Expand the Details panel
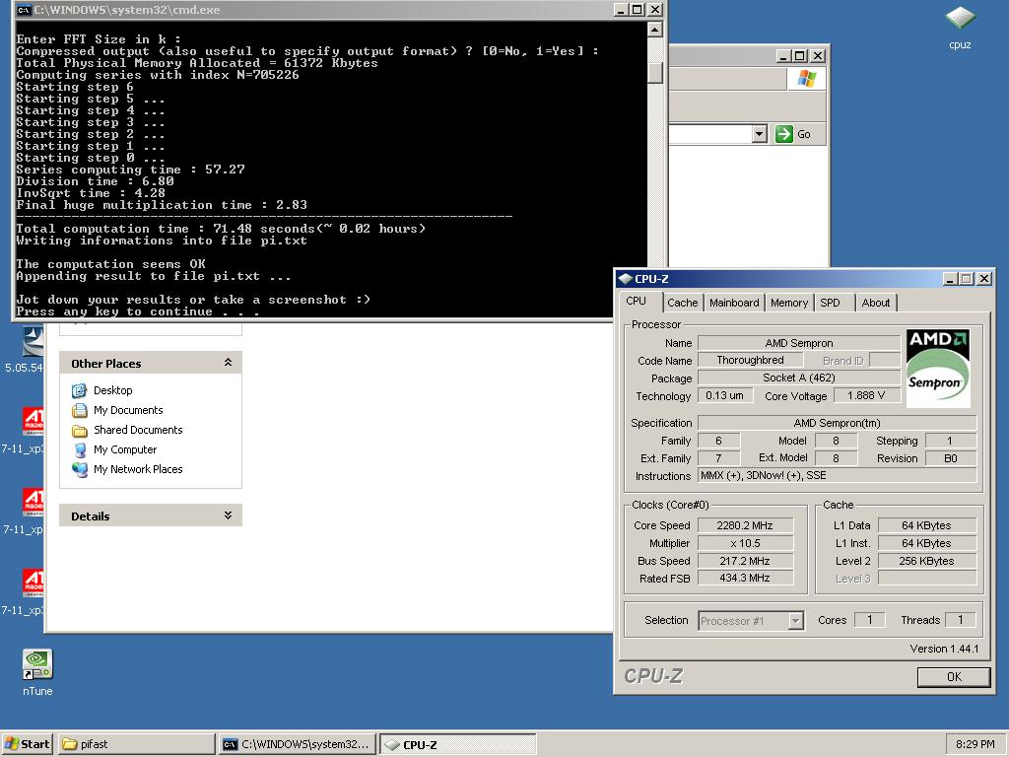Image resolution: width=1009 pixels, height=757 pixels. pos(228,516)
